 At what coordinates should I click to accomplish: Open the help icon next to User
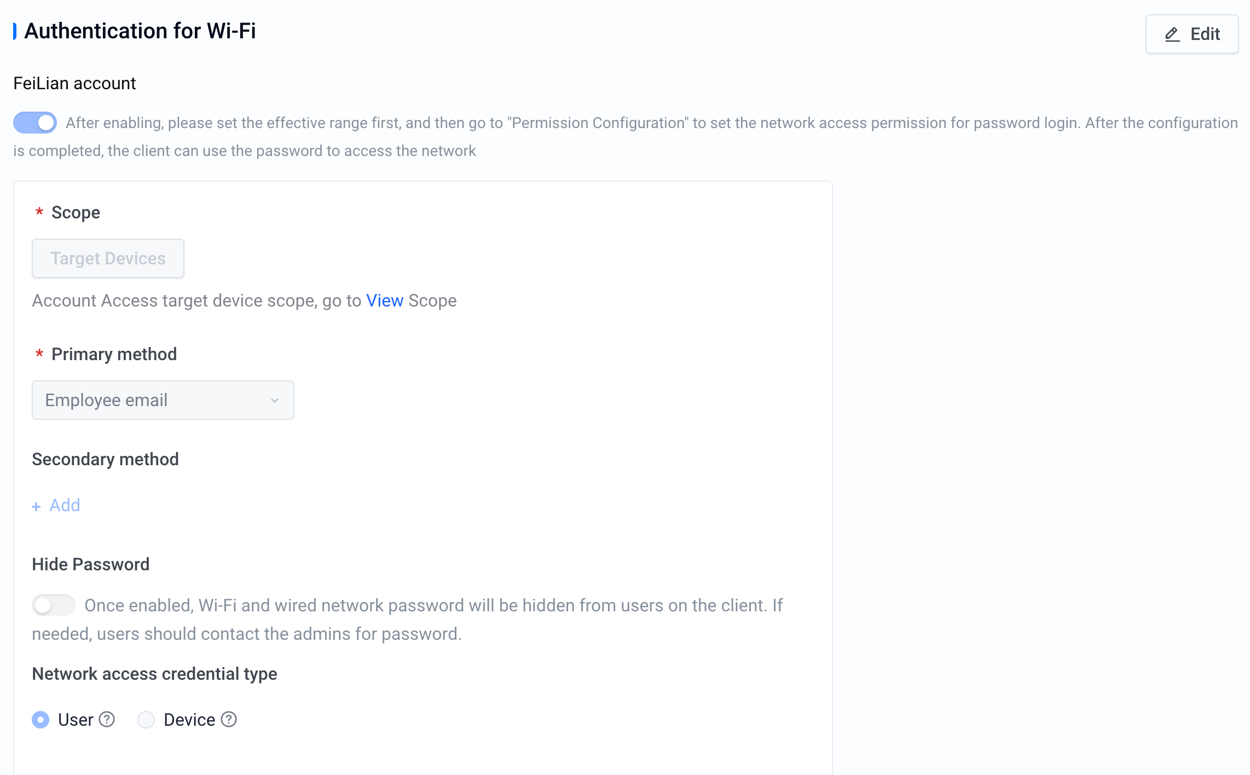[107, 719]
